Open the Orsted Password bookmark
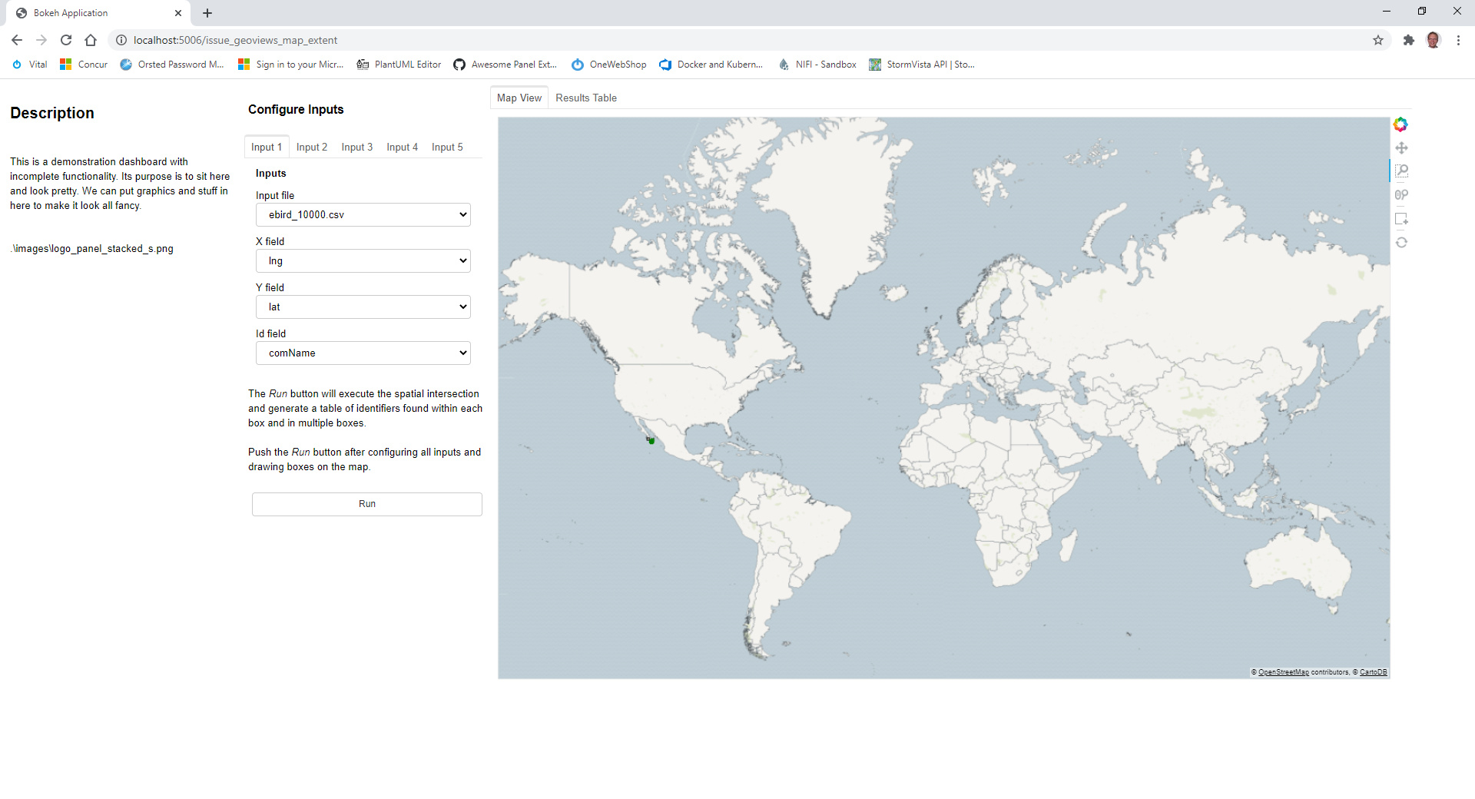 tap(172, 65)
